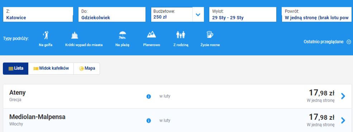The width and height of the screenshot is (353, 132).
Task: Switch to Mapa view tab
Action: tap(87, 69)
